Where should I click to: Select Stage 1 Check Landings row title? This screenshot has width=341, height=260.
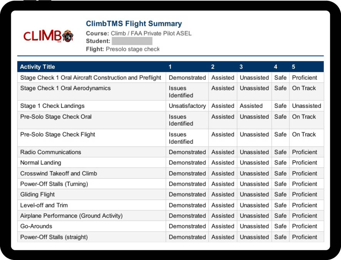(x=52, y=106)
